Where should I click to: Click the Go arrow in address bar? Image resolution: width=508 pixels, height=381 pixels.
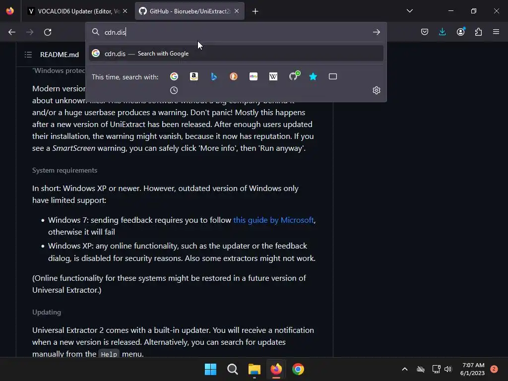tap(376, 32)
